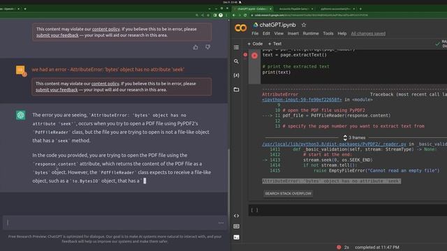Image resolution: width=447 pixels, height=251 pixels.
Task: Star the chatGPT.ipynb notebook
Action: [304, 25]
